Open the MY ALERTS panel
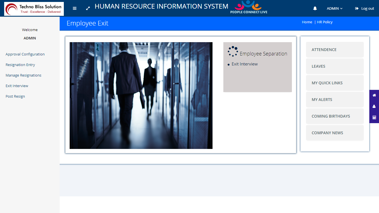Viewport: 379px width, 213px height. point(335,100)
